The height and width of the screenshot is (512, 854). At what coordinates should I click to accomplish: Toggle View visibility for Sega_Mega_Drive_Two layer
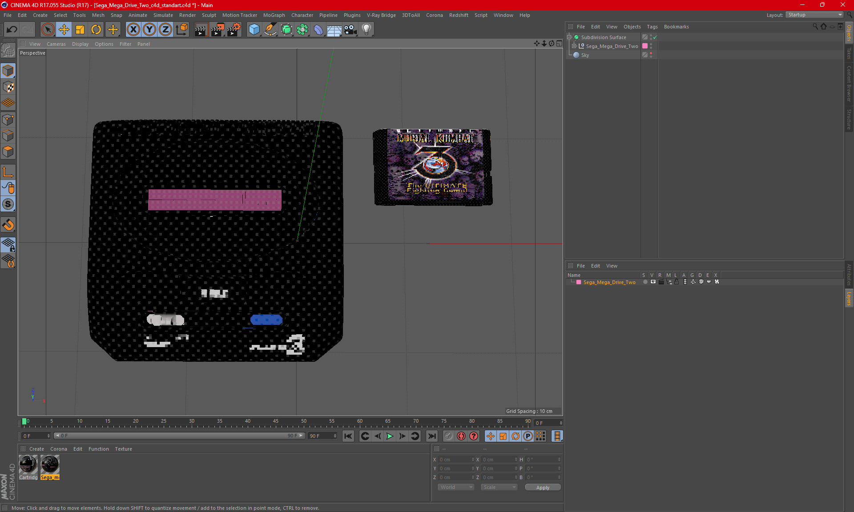tap(653, 282)
